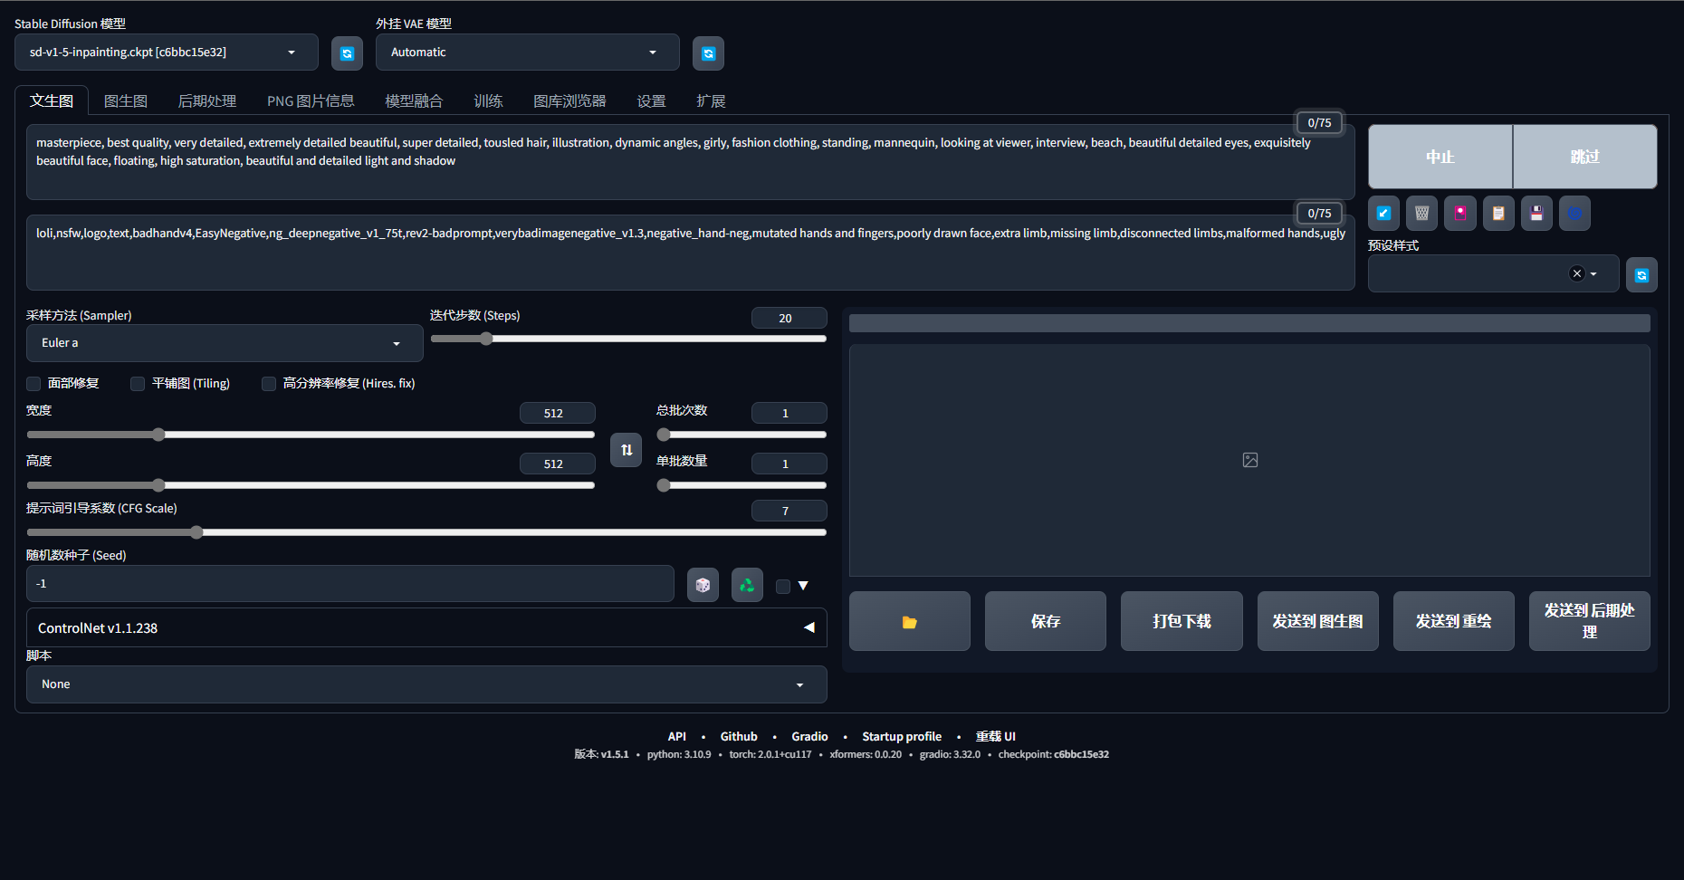
Task: Open the Startup profile link
Action: (x=902, y=736)
